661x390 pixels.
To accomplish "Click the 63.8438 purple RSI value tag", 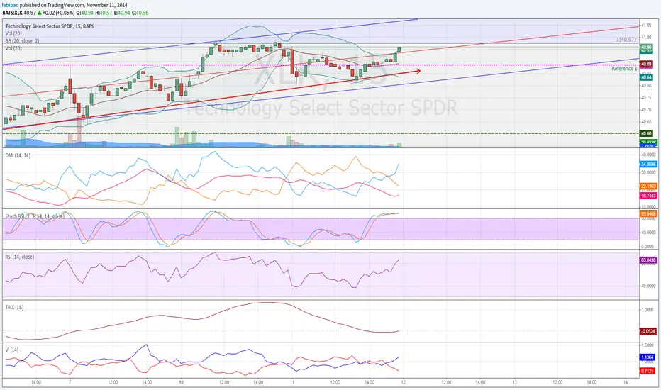I will tap(648, 260).
